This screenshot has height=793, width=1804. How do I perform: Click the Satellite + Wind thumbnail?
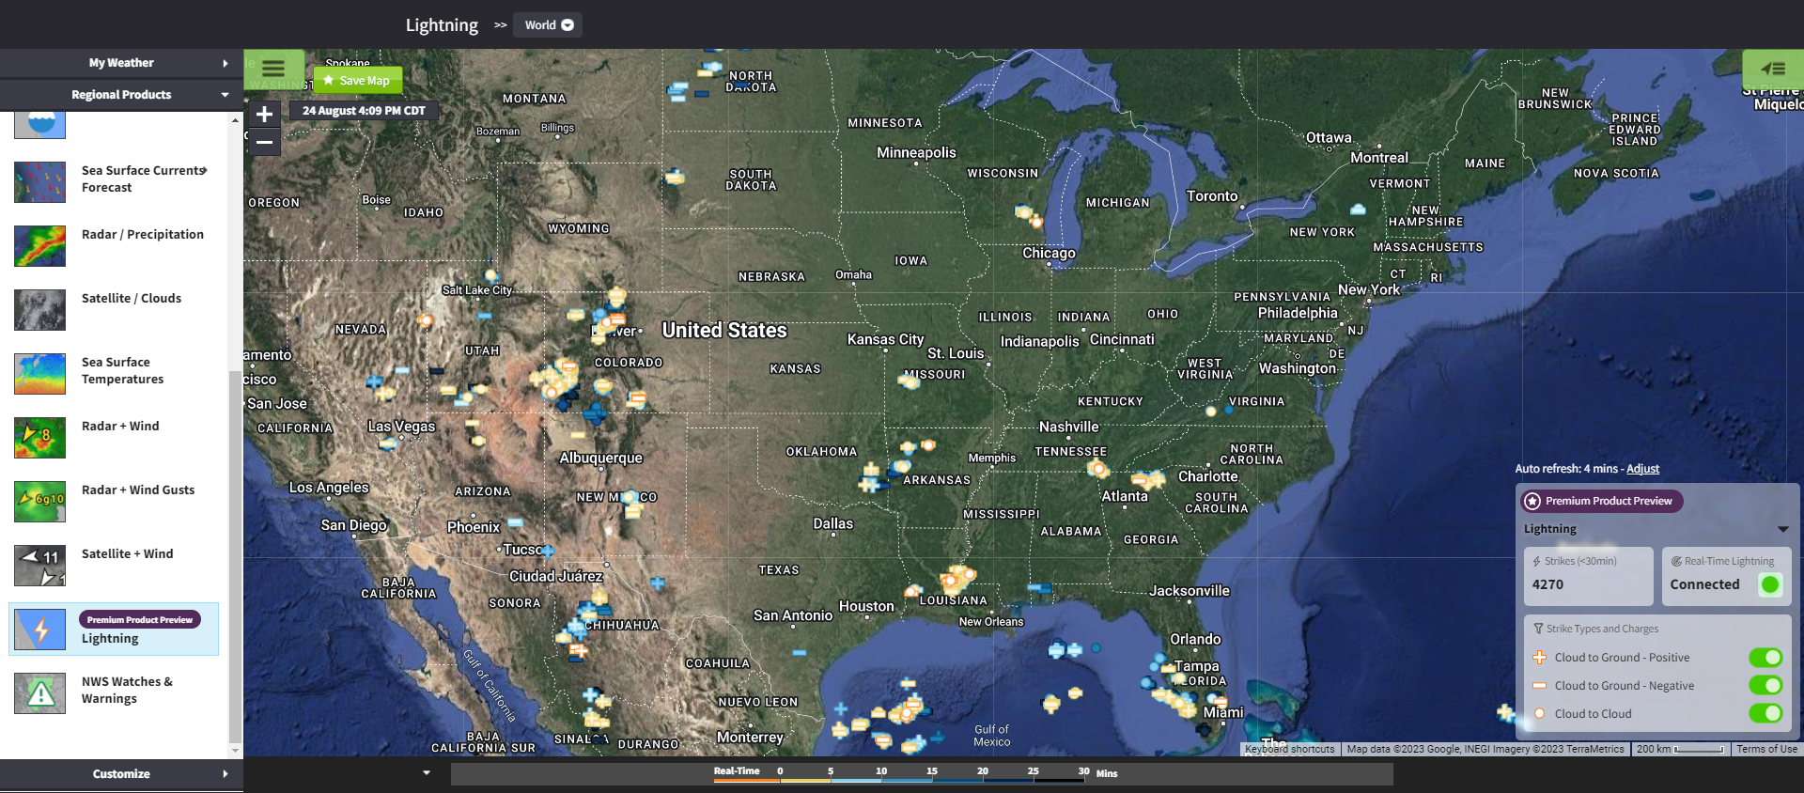click(39, 565)
